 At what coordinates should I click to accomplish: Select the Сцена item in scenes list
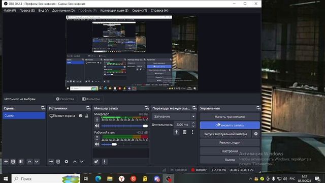pos(24,115)
